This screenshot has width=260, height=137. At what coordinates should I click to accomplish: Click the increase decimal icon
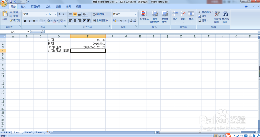click(131, 21)
